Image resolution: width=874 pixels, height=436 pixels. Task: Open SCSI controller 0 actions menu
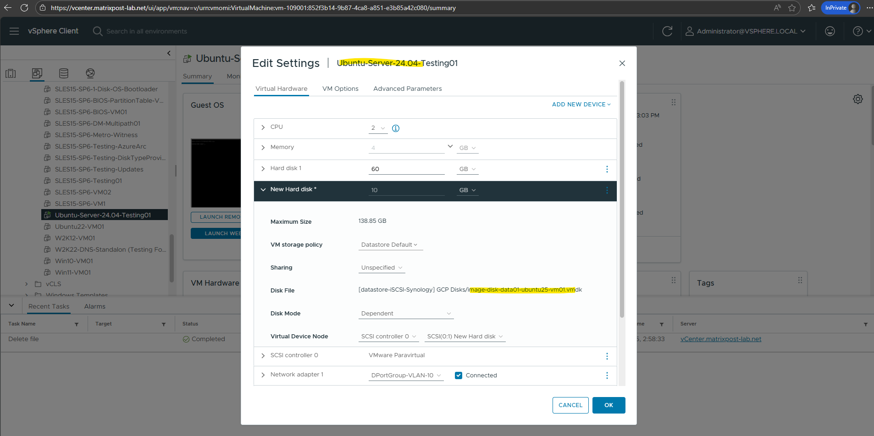[607, 356]
